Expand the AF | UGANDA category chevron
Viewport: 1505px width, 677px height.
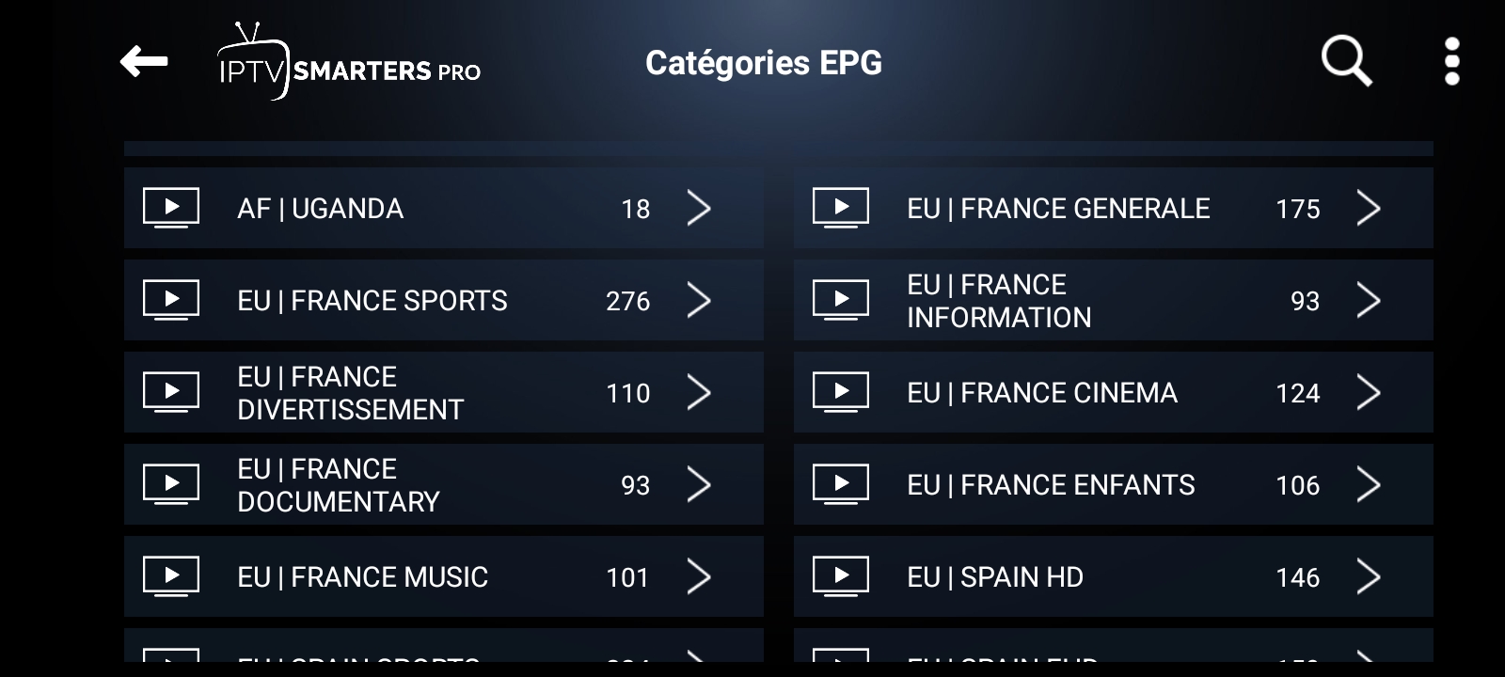pyautogui.click(x=700, y=208)
